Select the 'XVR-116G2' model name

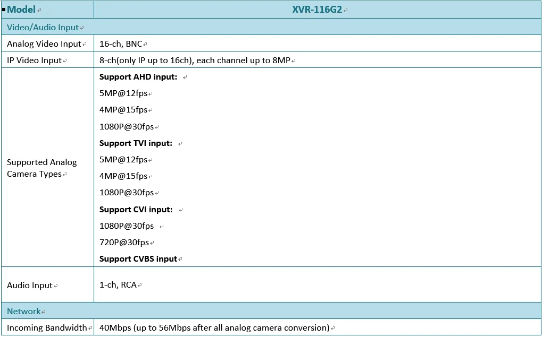click(317, 10)
